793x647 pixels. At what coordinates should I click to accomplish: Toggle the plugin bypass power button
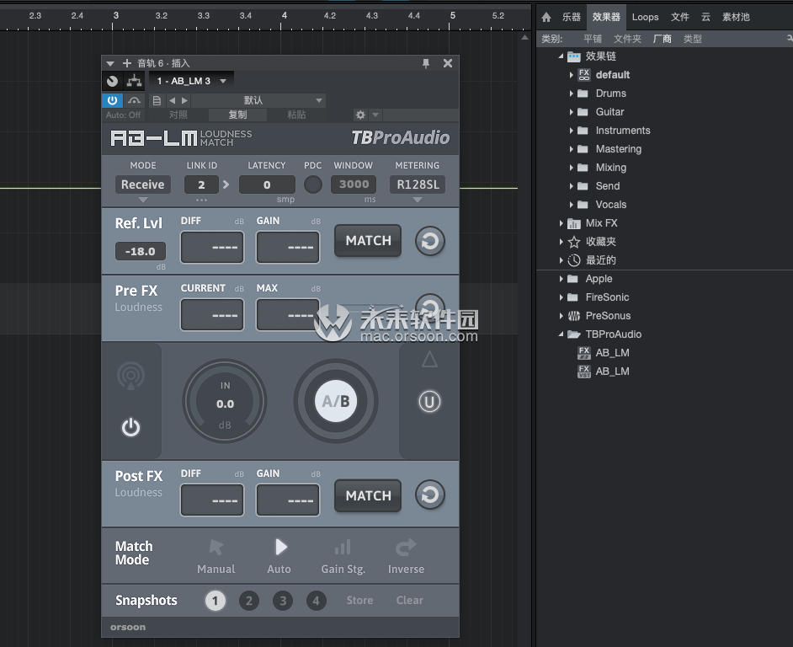[112, 100]
